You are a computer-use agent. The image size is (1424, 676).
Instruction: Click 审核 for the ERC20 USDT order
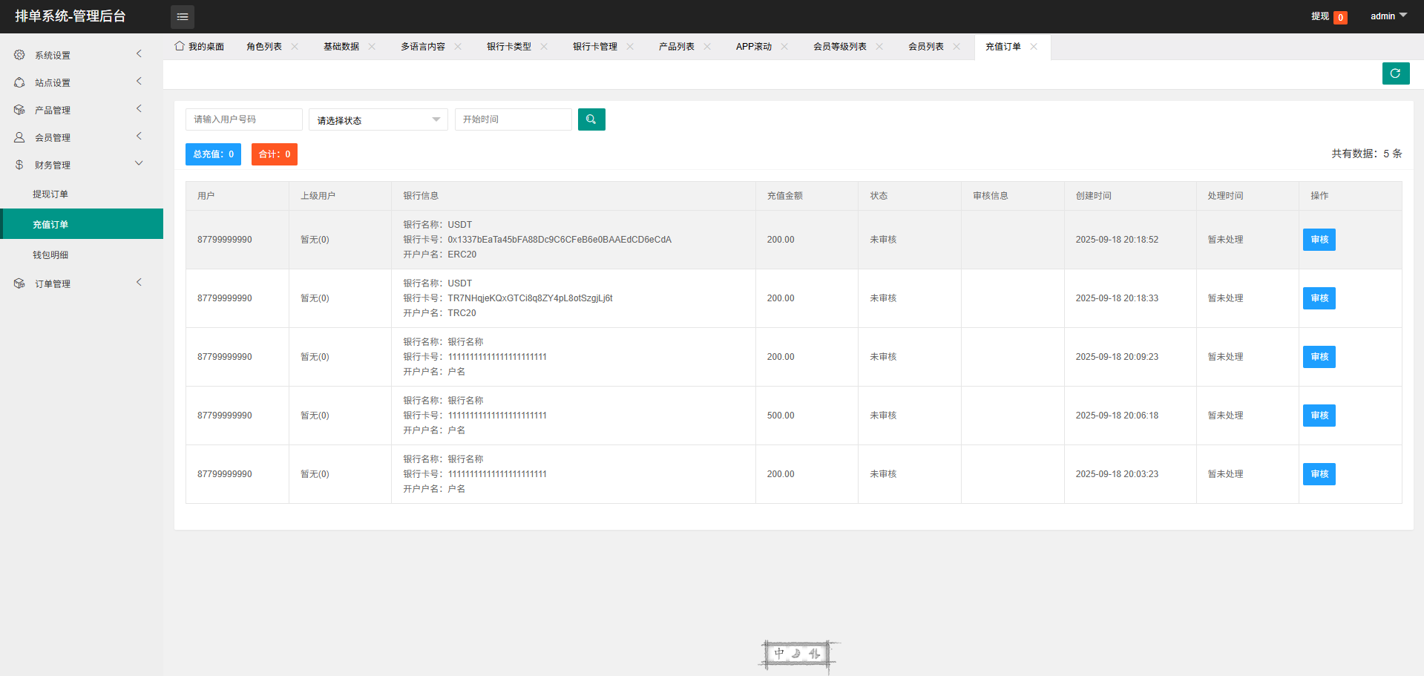(1319, 240)
